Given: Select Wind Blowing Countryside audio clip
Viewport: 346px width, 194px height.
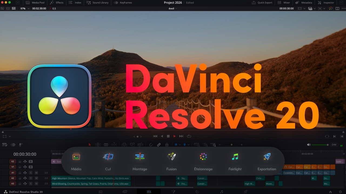Looking at the screenshot, I should coord(91,184).
